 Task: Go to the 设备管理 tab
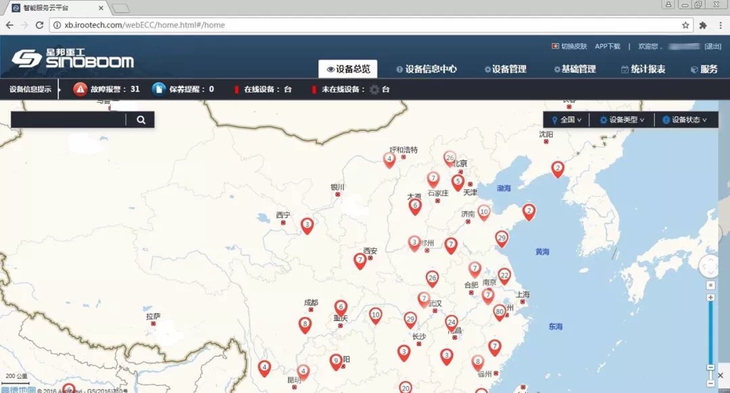[505, 69]
